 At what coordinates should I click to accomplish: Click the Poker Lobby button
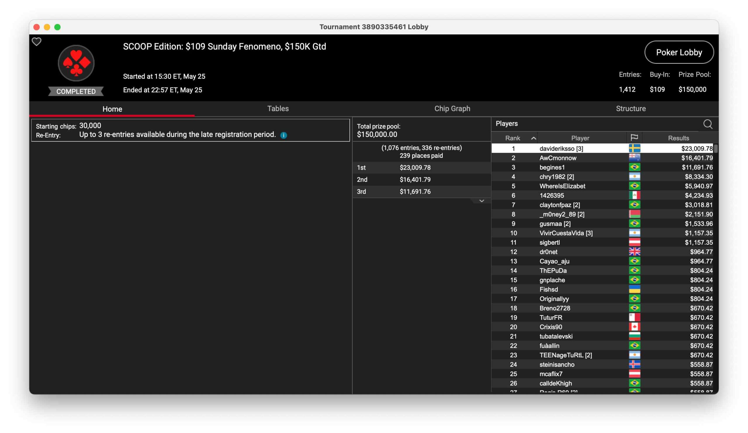coord(679,53)
